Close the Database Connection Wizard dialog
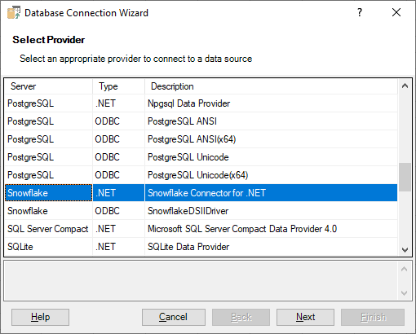Screen dimensions: 416x334 click(396, 12)
